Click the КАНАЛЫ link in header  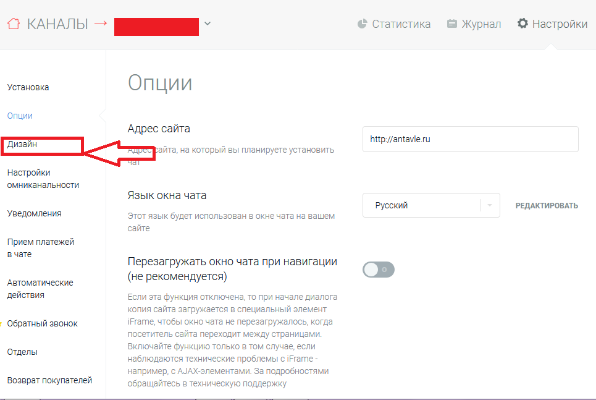[57, 24]
